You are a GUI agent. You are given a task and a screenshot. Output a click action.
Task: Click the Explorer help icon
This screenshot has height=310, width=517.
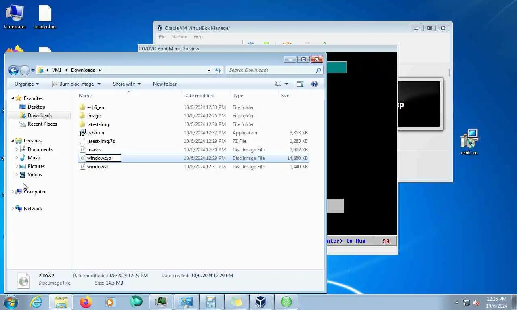click(x=315, y=84)
